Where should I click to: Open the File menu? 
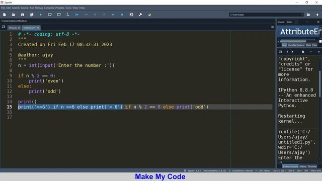click(x=3, y=8)
